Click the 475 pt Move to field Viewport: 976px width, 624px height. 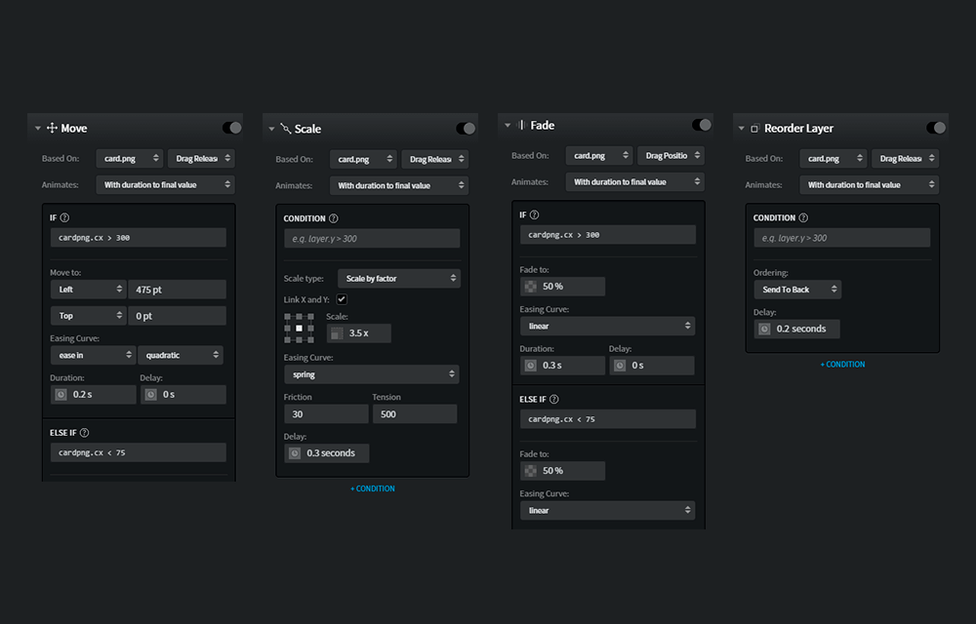(178, 290)
